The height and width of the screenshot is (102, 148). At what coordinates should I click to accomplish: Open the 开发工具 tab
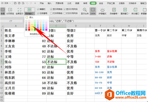click(x=111, y=3)
